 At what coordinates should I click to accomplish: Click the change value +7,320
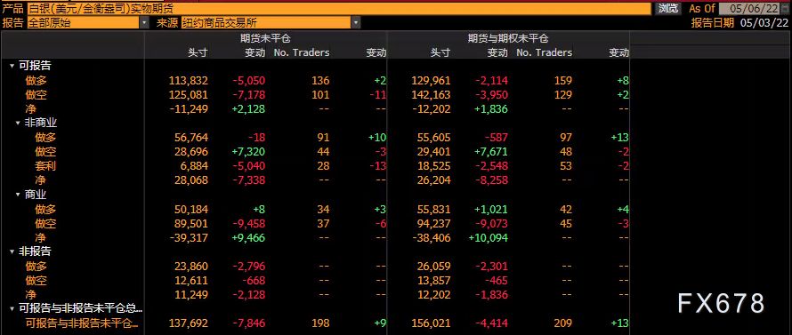pos(249,151)
